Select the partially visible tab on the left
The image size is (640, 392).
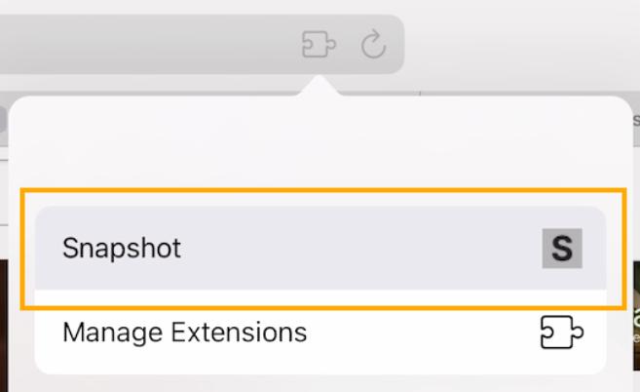[x=4, y=120]
